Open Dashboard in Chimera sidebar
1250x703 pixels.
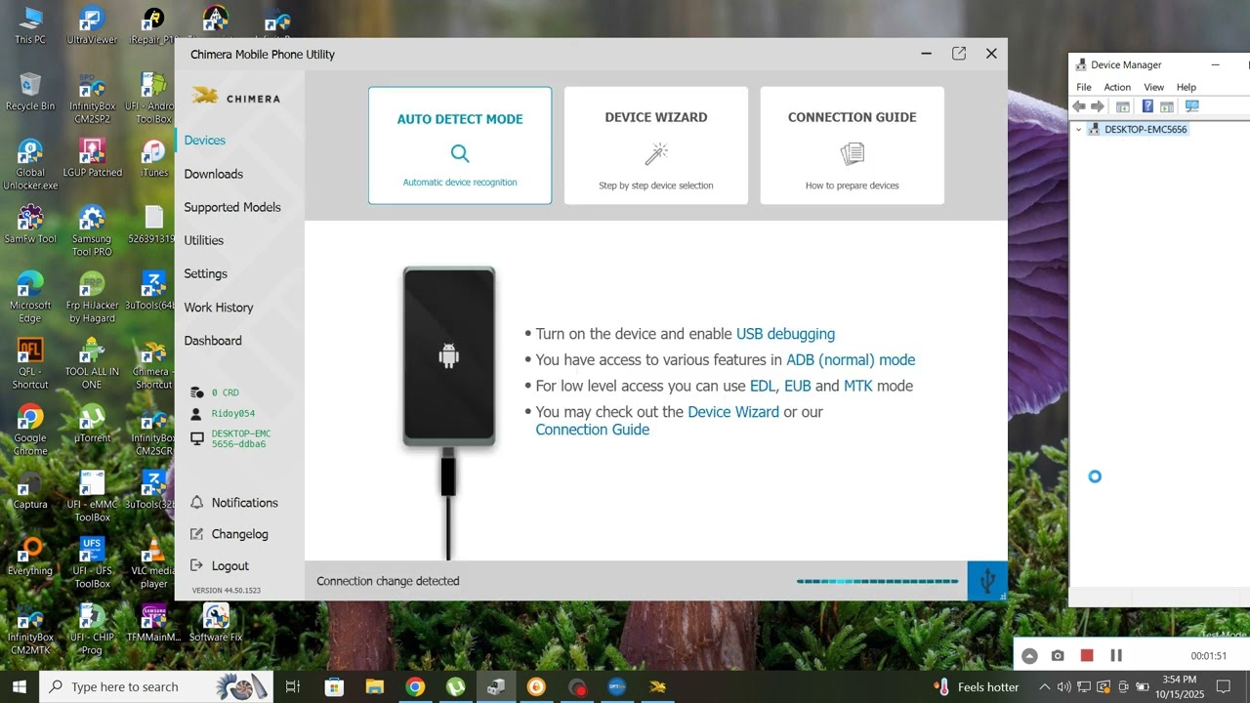click(213, 341)
